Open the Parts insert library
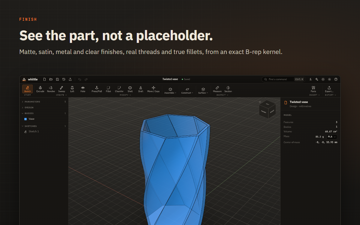The image size is (360, 225). tap(313, 89)
